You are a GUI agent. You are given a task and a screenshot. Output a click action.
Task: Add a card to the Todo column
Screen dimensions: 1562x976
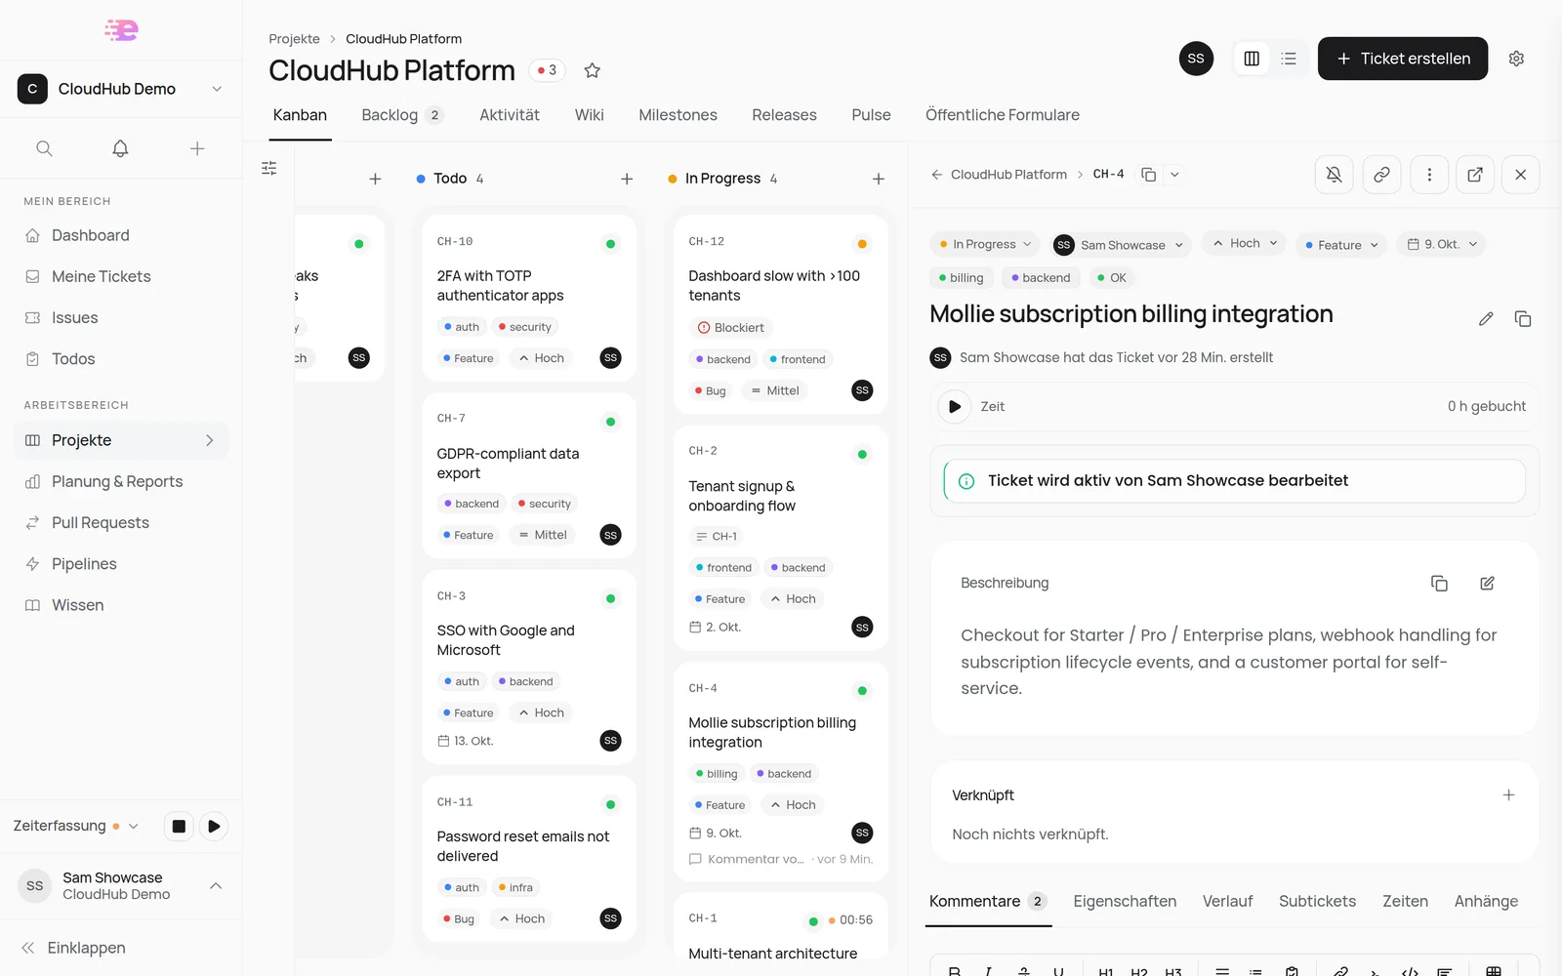click(x=627, y=179)
